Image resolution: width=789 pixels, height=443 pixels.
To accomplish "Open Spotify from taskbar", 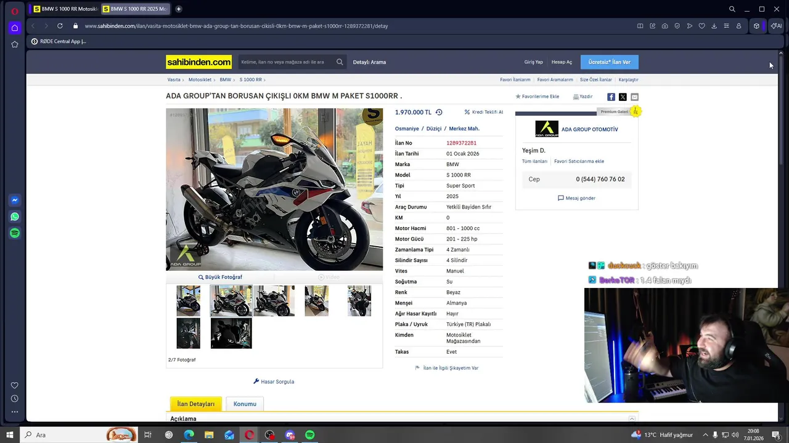I will 310,435.
